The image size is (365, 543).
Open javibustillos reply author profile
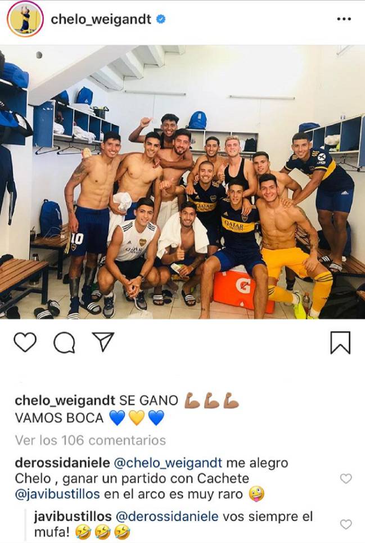73,517
